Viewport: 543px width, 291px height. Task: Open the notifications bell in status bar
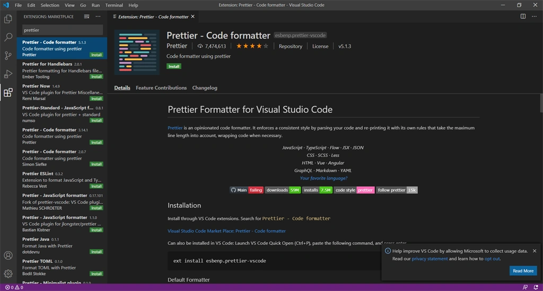click(536, 287)
